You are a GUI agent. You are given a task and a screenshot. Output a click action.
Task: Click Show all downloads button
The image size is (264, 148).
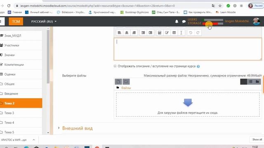[257, 139]
